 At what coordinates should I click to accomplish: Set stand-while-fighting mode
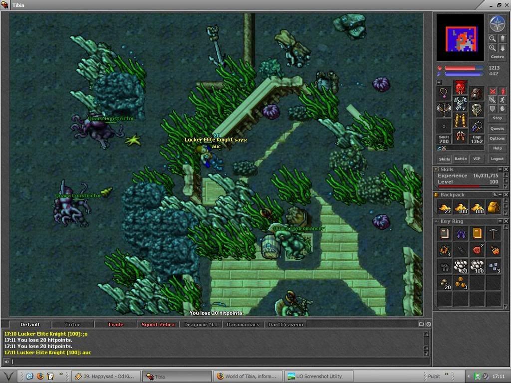(x=503, y=91)
